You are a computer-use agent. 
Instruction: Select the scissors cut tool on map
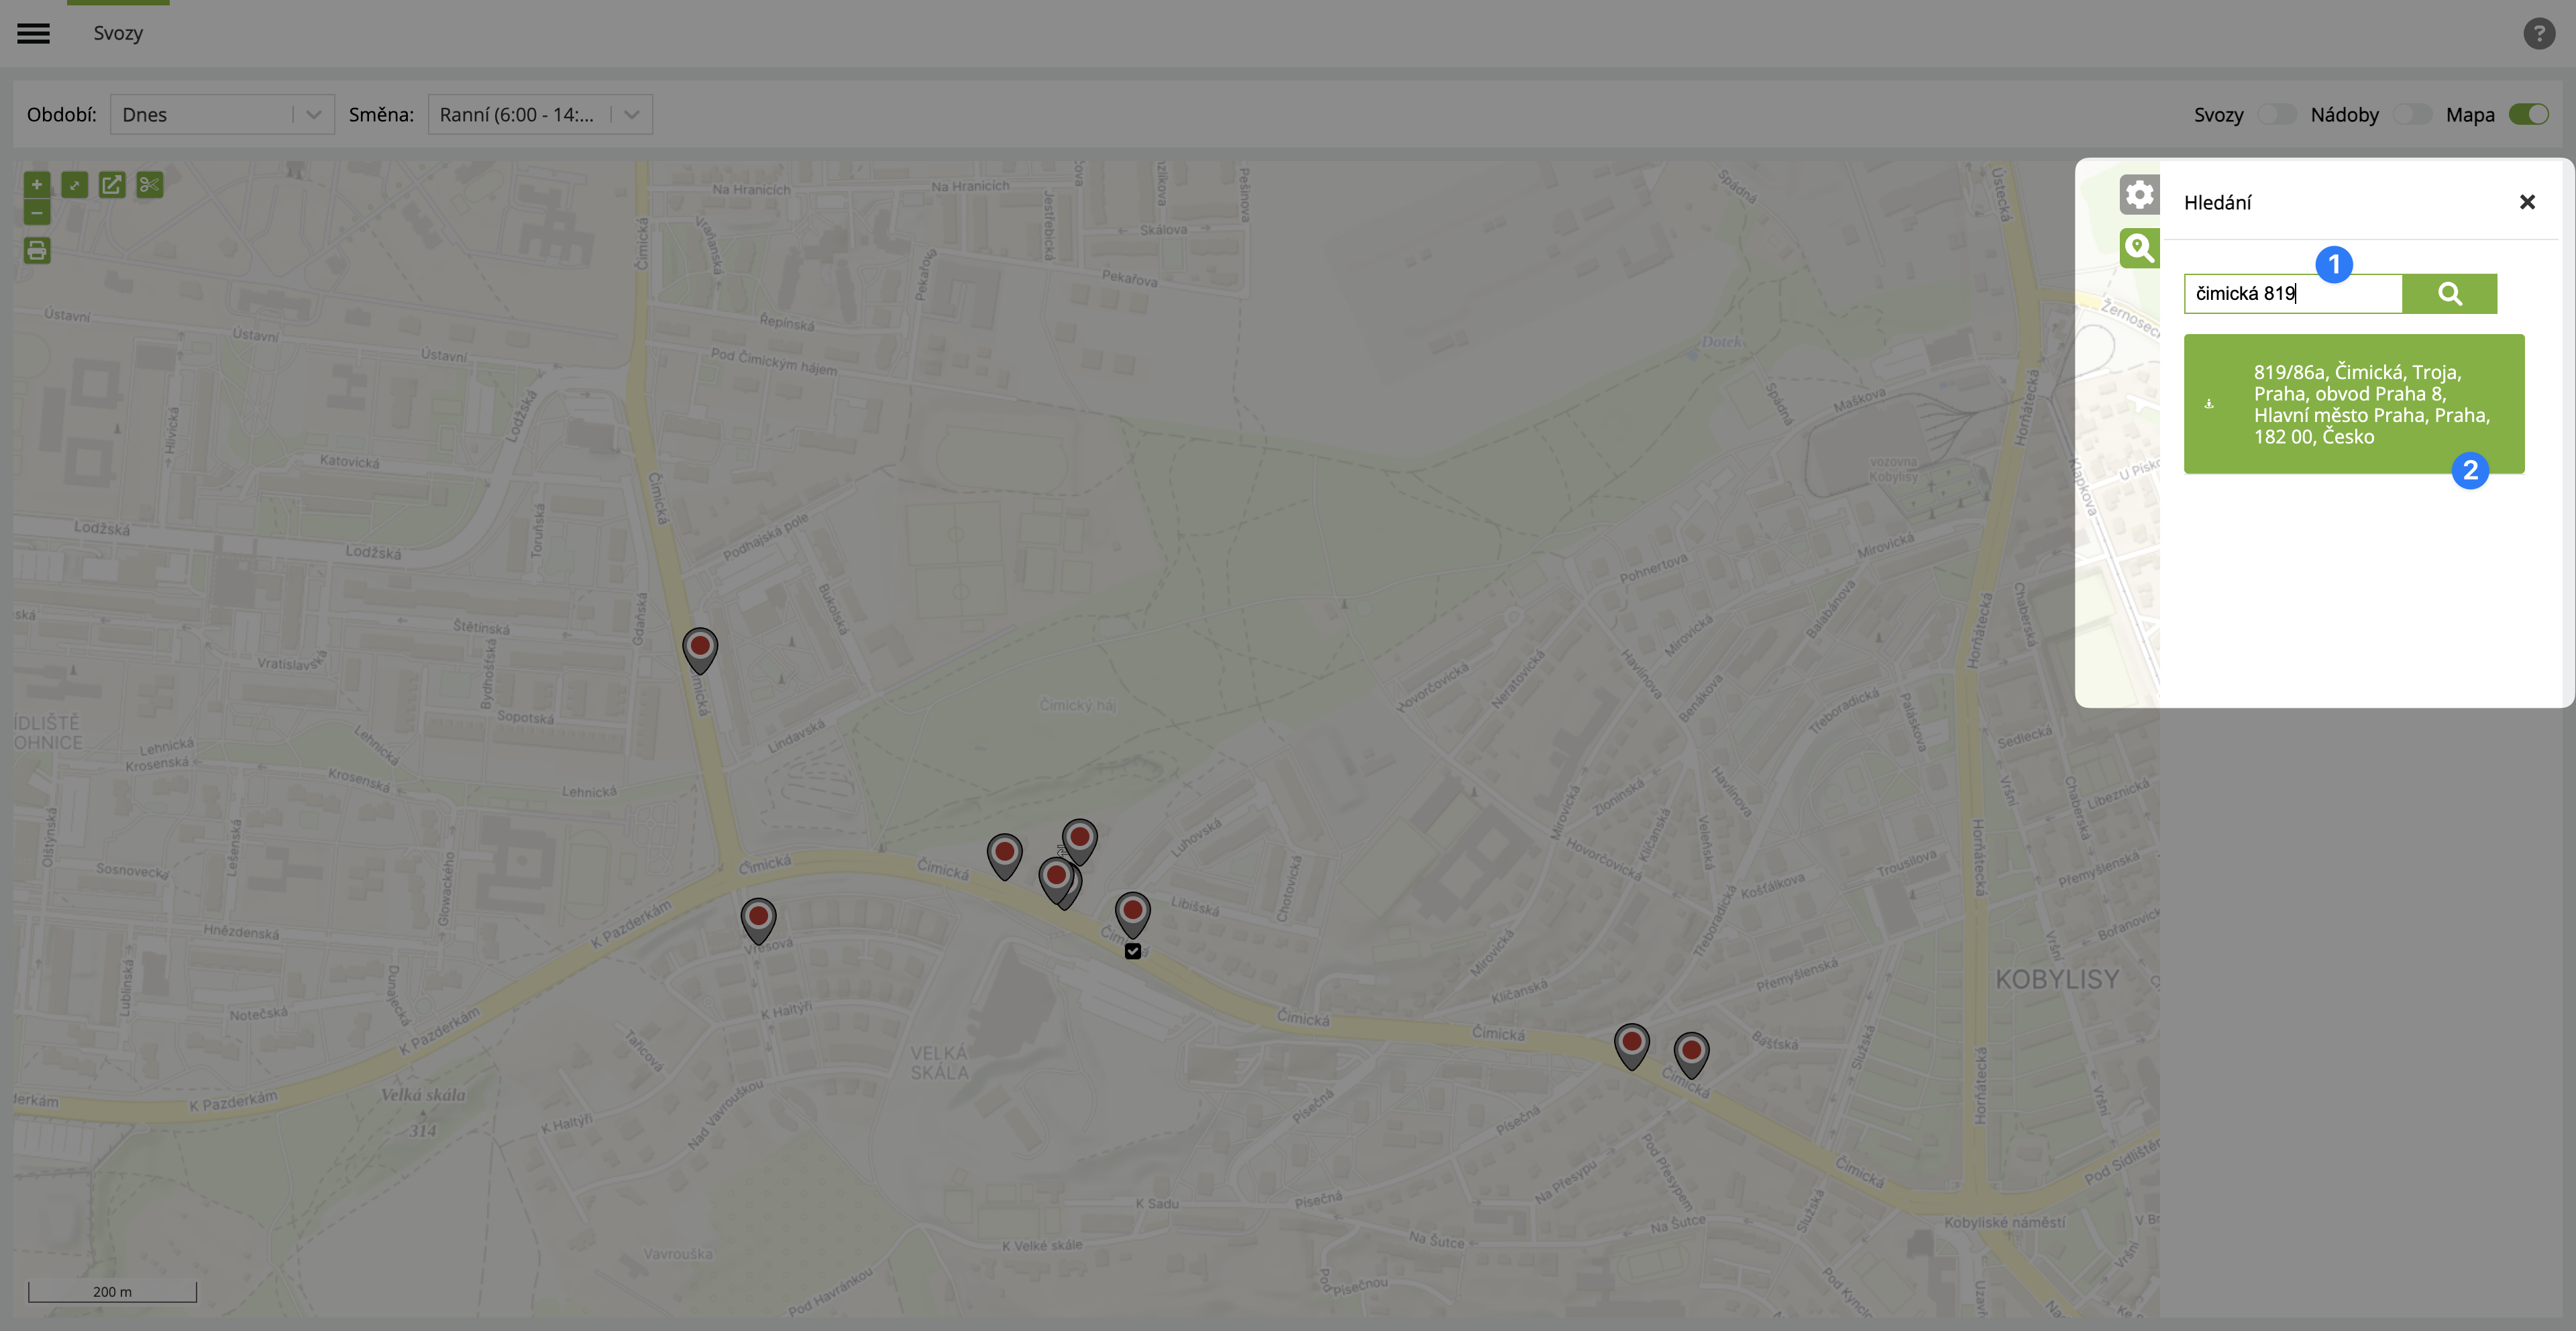(150, 185)
